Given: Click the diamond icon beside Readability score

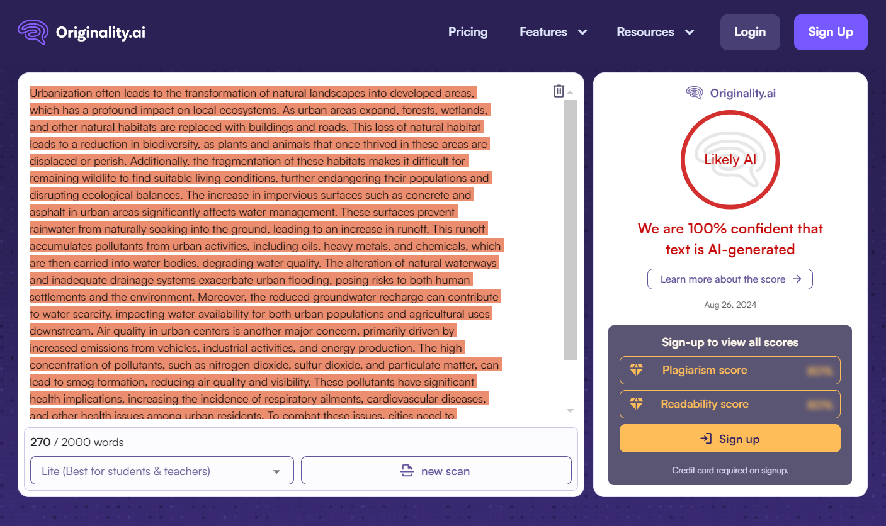Looking at the screenshot, I should pyautogui.click(x=636, y=404).
